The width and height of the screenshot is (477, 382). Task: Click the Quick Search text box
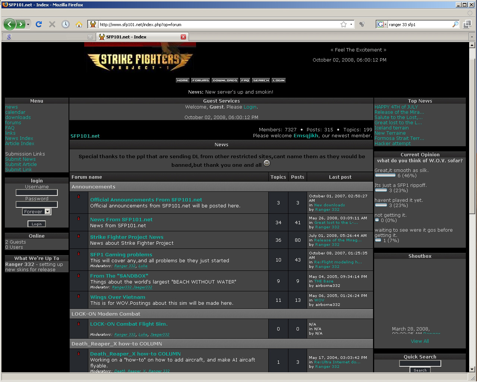pos(420,363)
